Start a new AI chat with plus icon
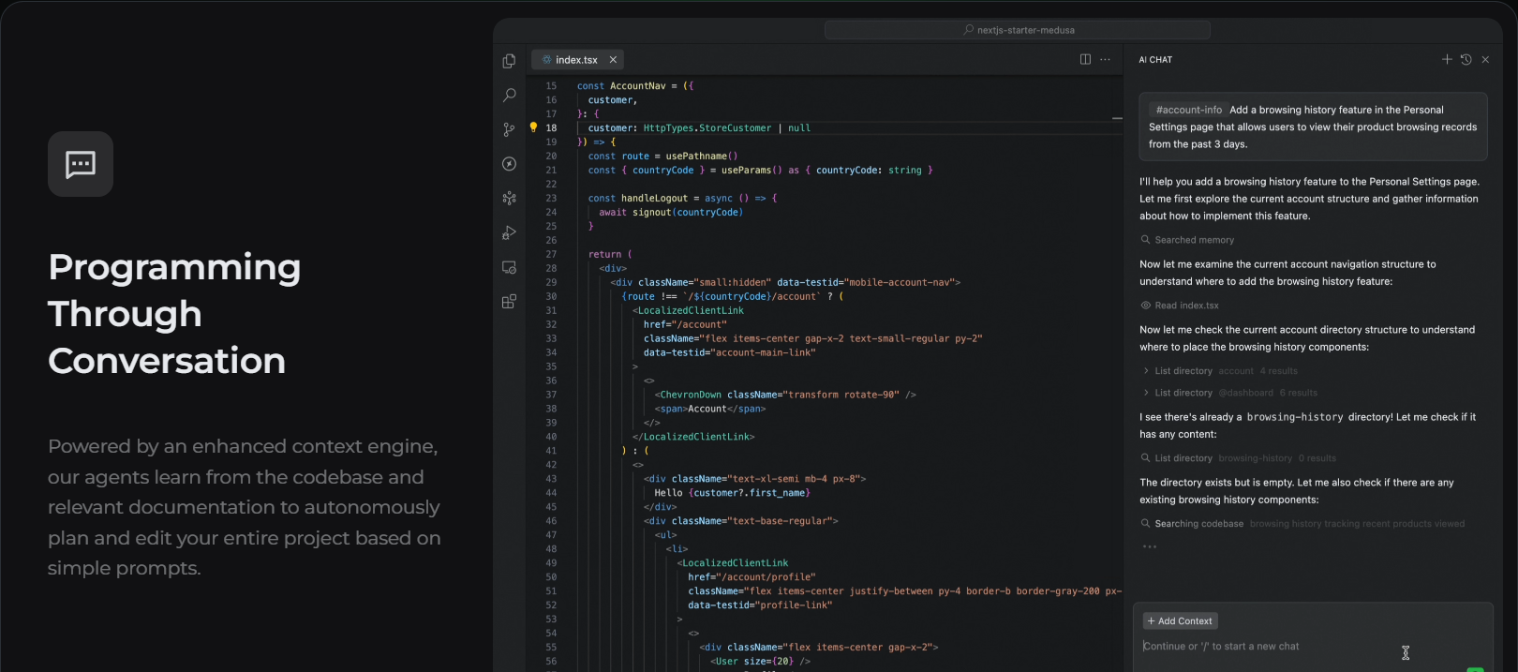Screen dimensions: 1518x672 pyautogui.click(x=1447, y=59)
